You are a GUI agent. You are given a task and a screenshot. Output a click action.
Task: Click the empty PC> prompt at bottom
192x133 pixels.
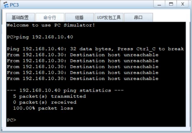coord(12,120)
